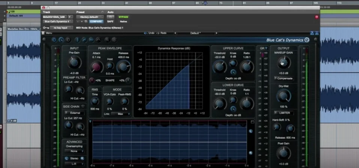Click the Blue Cat logo icon
Image resolution: width=359 pixels, height=168 pixels.
307,40
